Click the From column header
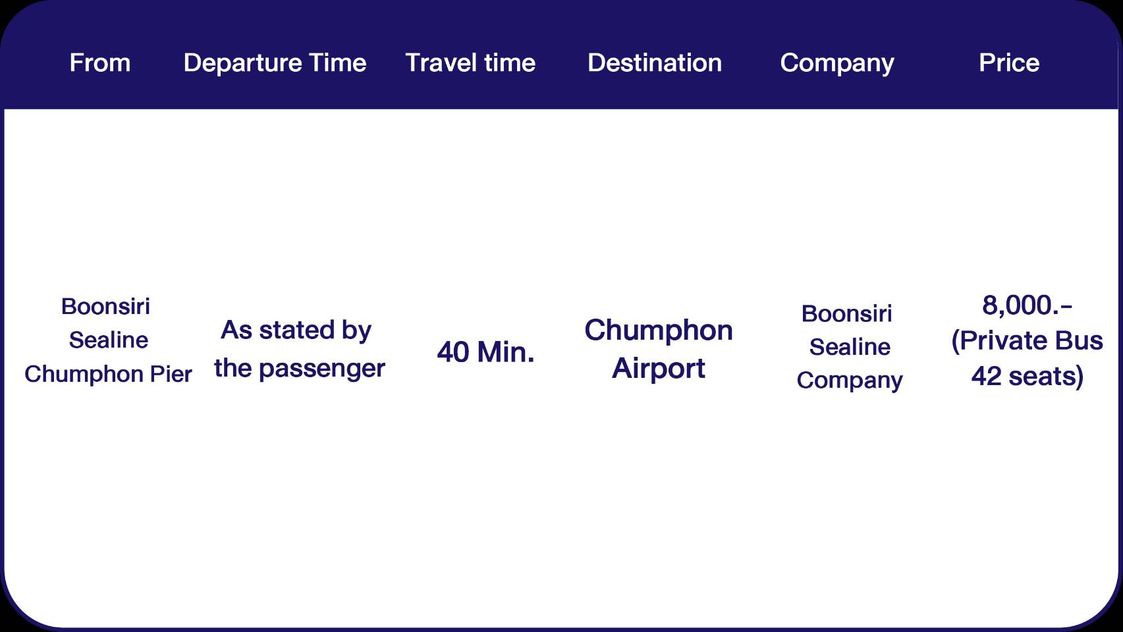 (x=100, y=63)
